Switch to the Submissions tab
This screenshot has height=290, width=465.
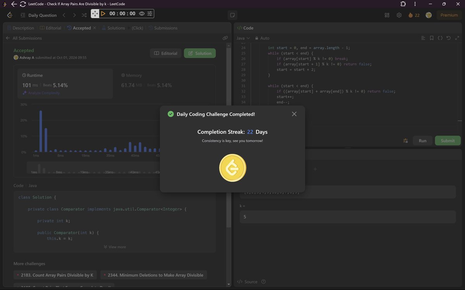tap(162, 28)
